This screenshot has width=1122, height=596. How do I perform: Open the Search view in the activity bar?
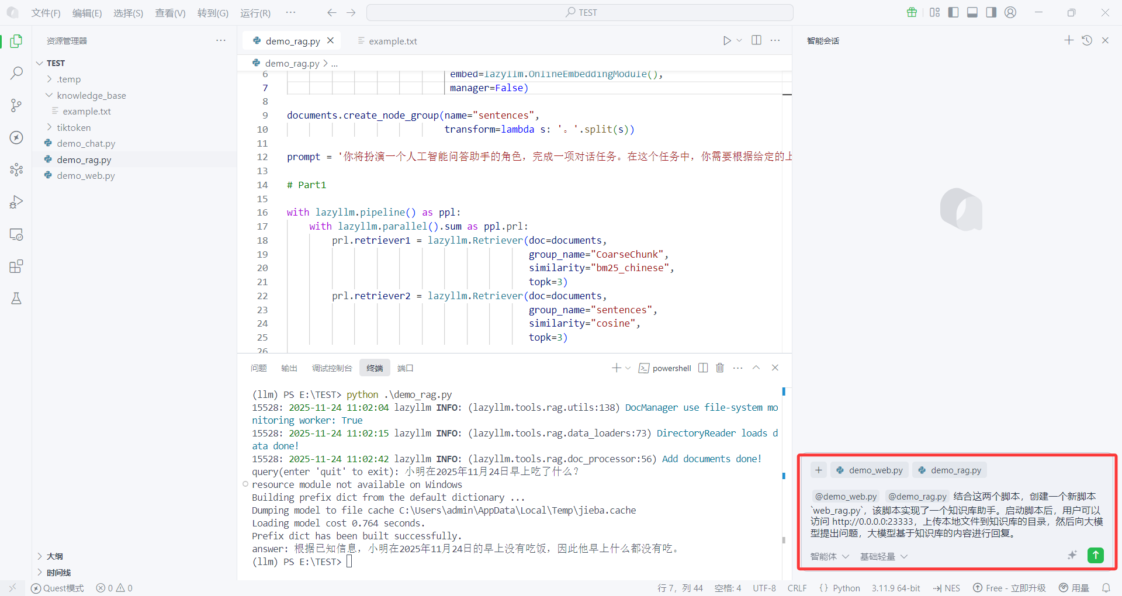point(16,73)
